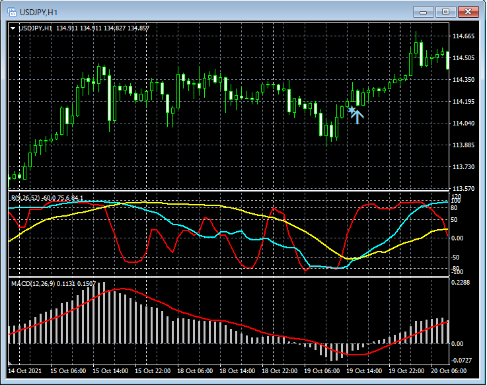
Task: Click the '20 Oct 06:00' time label
Action: pyautogui.click(x=448, y=371)
